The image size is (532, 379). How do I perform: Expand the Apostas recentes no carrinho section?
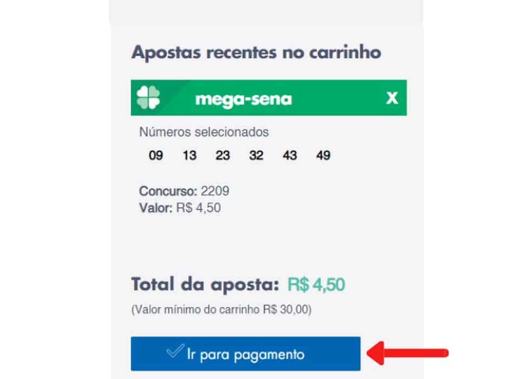pyautogui.click(x=256, y=52)
